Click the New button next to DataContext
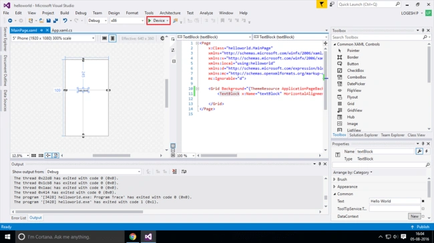Viewport: 434px width, 243px height. coord(415,216)
